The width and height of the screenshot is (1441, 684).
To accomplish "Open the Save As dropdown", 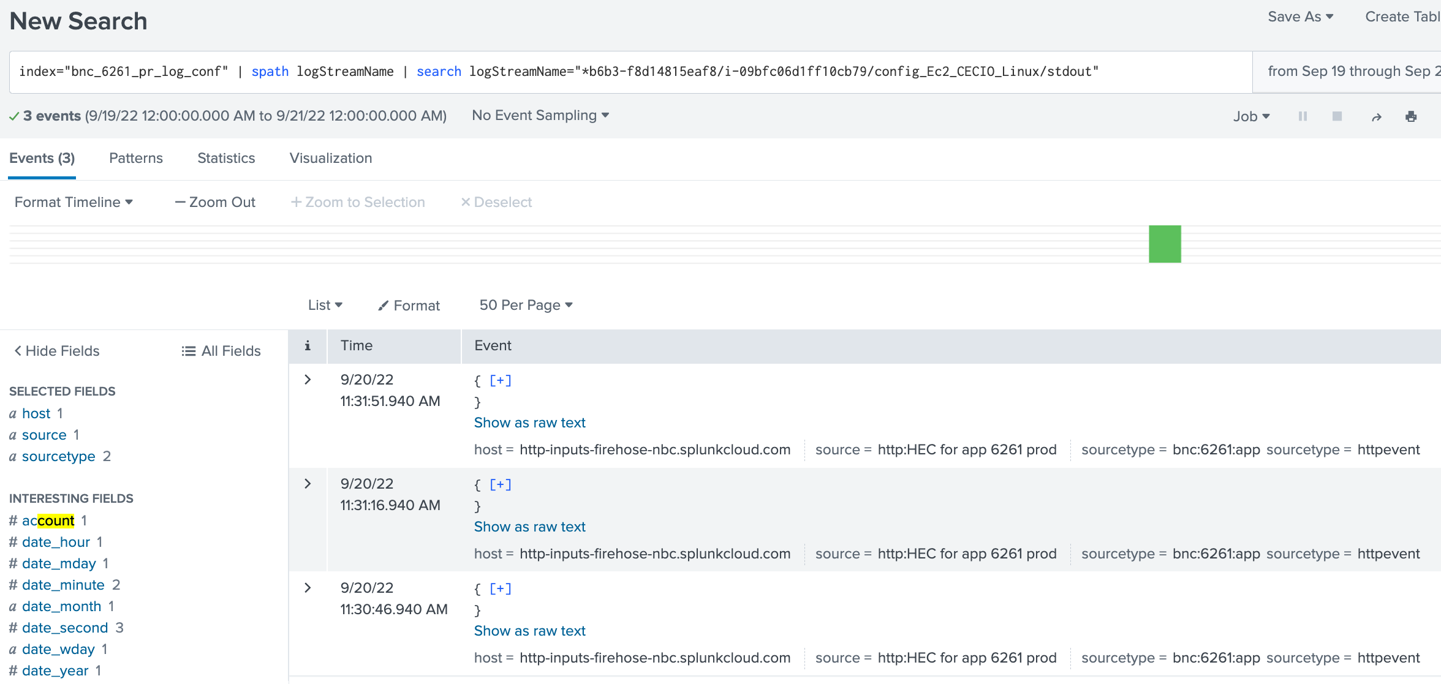I will [1300, 17].
